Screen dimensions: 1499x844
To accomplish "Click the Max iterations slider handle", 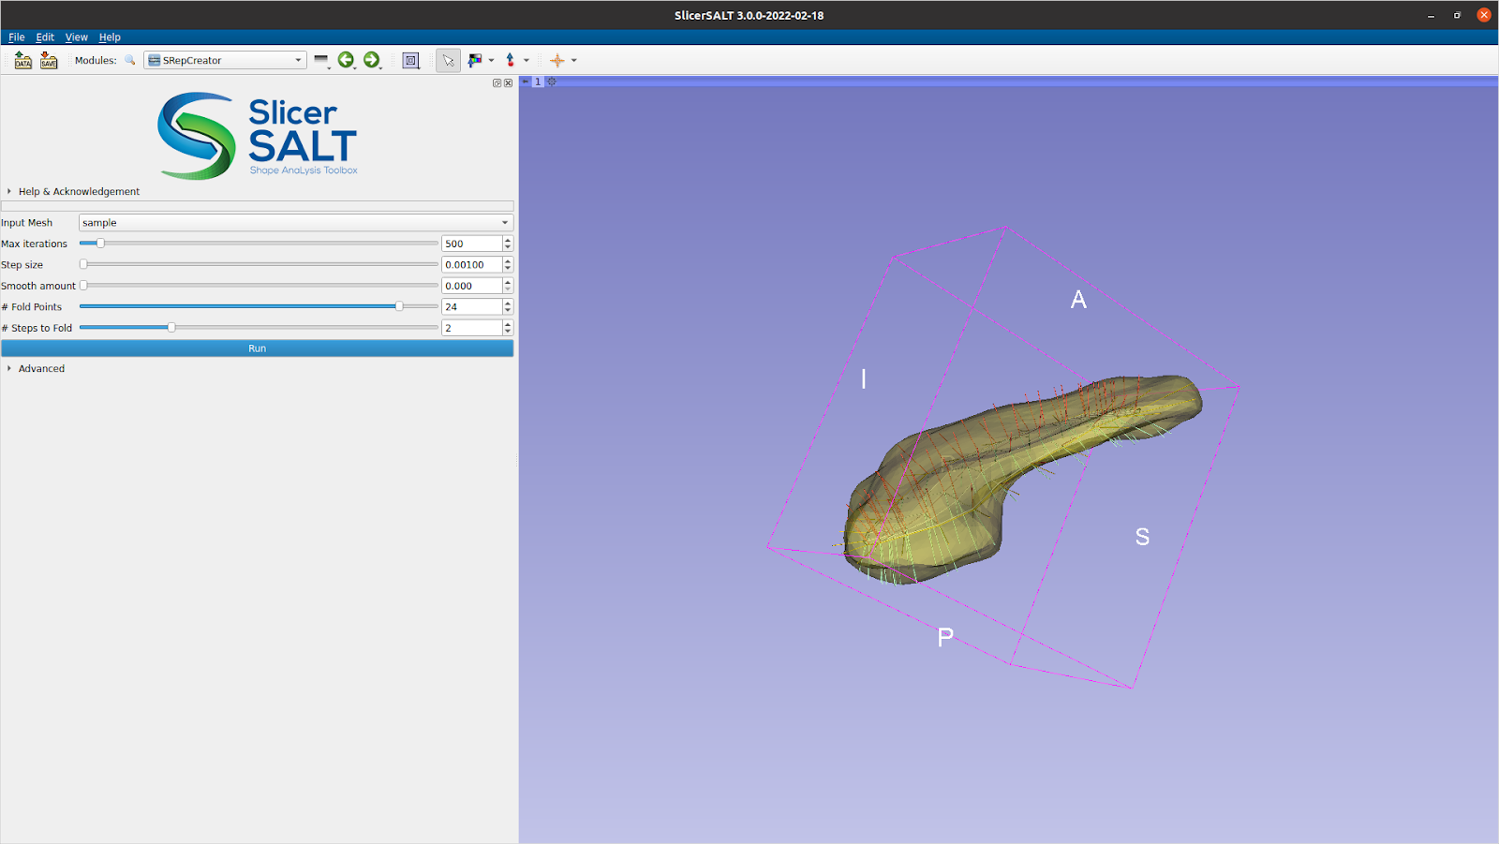I will coord(100,244).
